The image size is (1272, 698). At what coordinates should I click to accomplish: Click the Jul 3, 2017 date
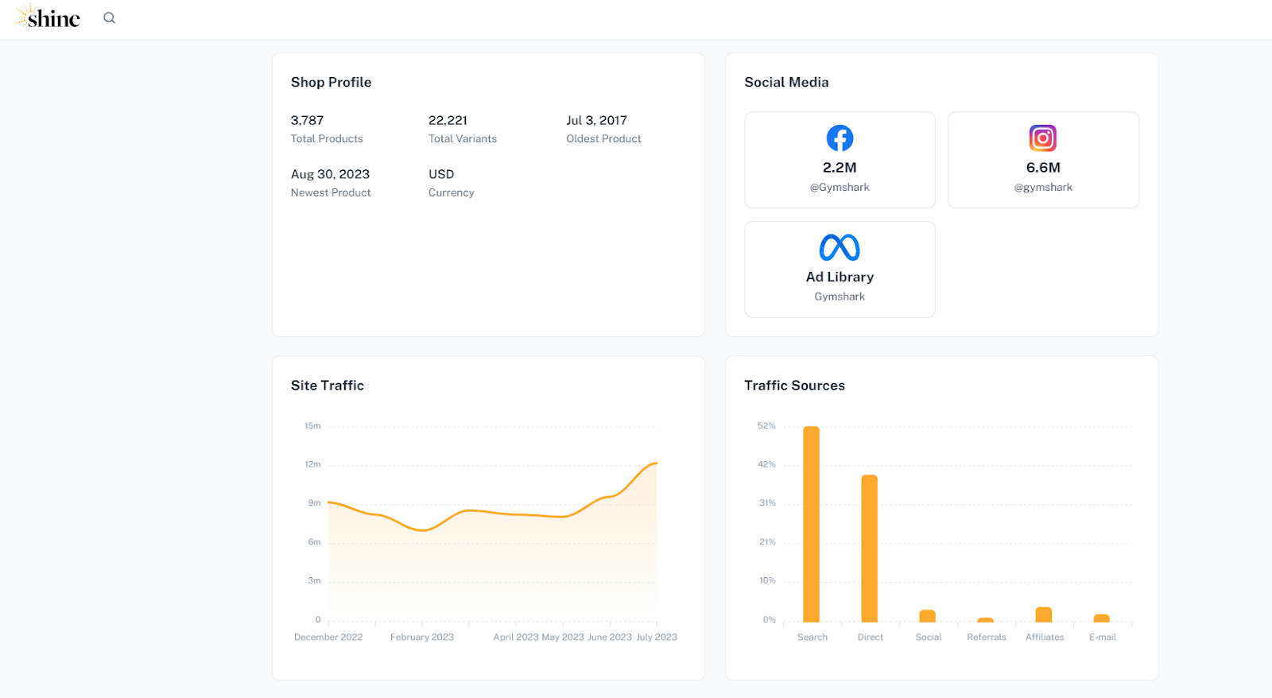596,121
